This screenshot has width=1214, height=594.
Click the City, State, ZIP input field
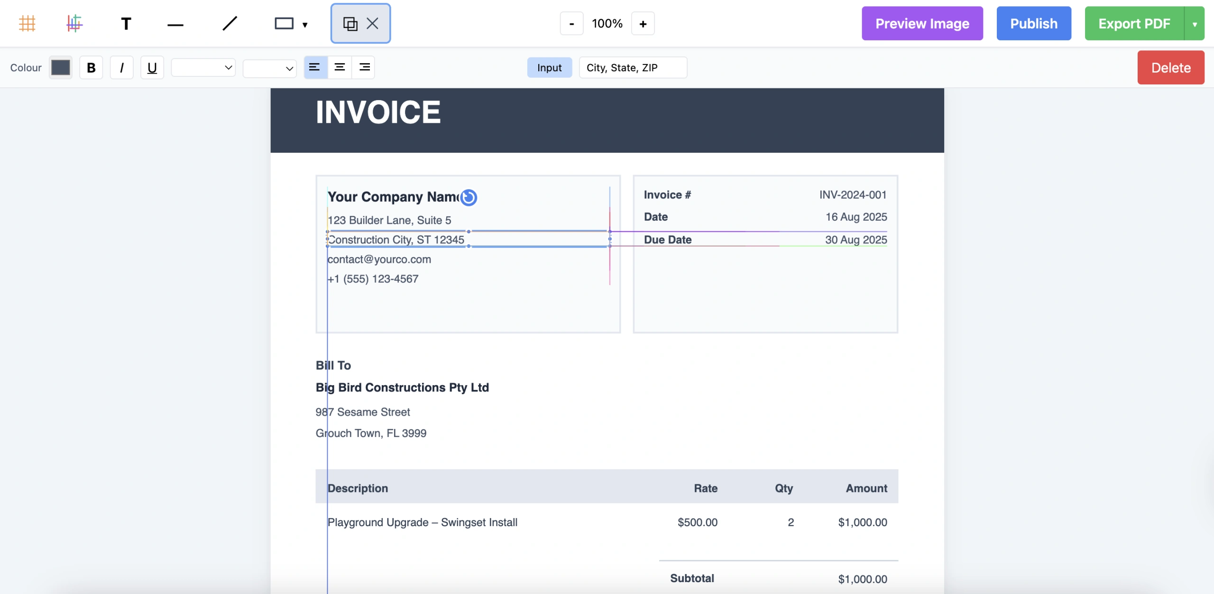click(x=633, y=68)
